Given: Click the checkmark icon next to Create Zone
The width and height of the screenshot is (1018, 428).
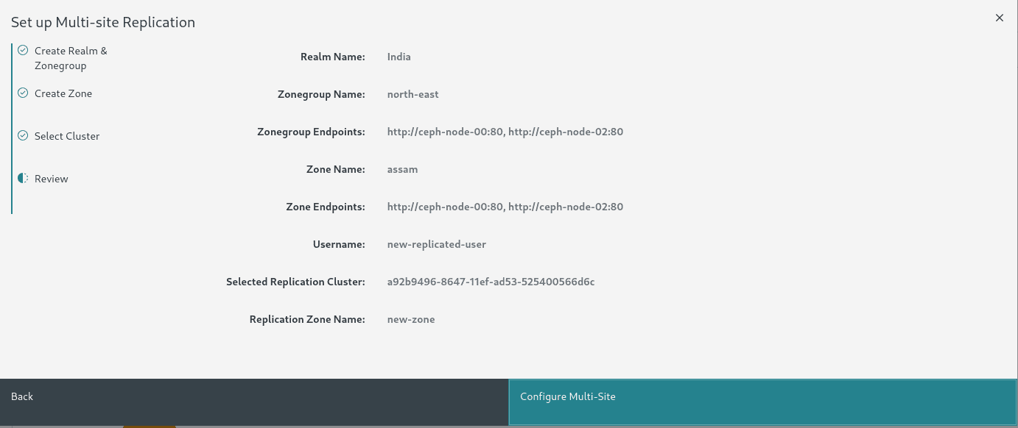Looking at the screenshot, I should (23, 93).
